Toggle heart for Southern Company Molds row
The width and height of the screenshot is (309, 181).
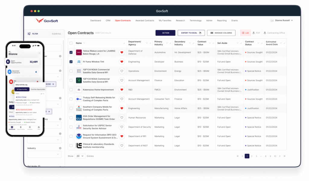[x=122, y=108]
